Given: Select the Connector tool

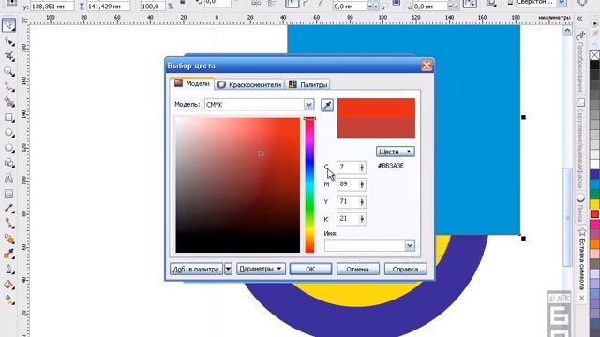Looking at the screenshot, I should [x=8, y=224].
